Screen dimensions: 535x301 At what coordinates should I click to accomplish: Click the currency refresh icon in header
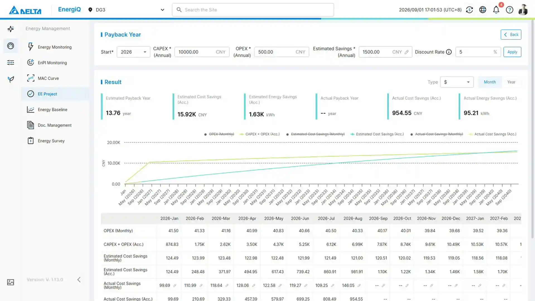[x=469, y=10]
